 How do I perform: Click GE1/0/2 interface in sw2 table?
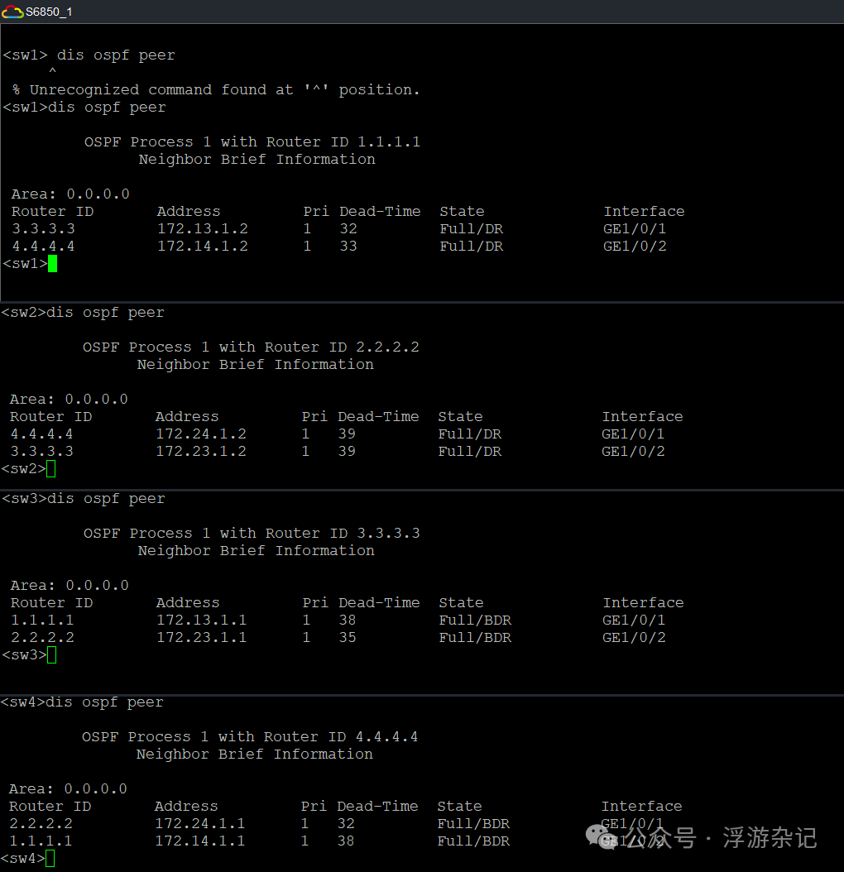tap(632, 451)
